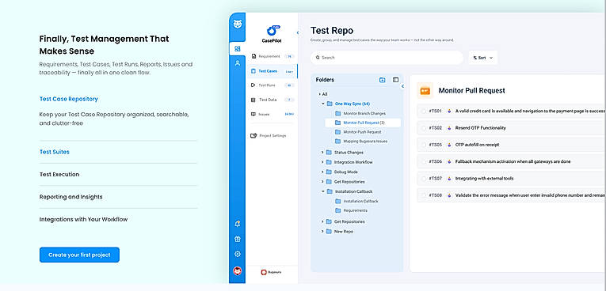Screen dimensions: 606x291
Task: Select the Reporting and Insights feature link
Action: point(71,197)
